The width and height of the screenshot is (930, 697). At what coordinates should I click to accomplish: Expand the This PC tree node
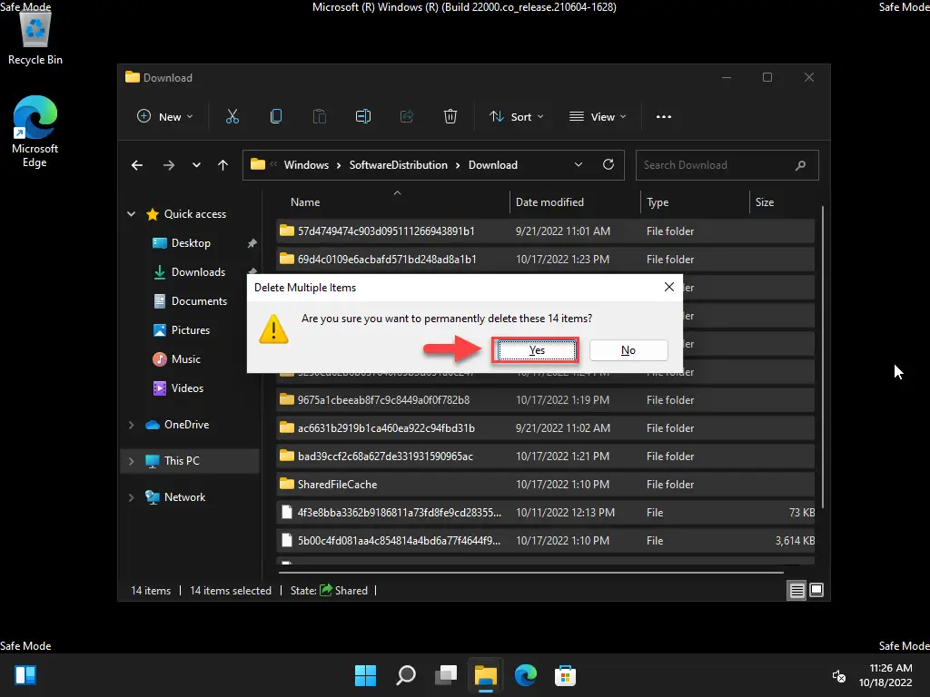point(131,460)
